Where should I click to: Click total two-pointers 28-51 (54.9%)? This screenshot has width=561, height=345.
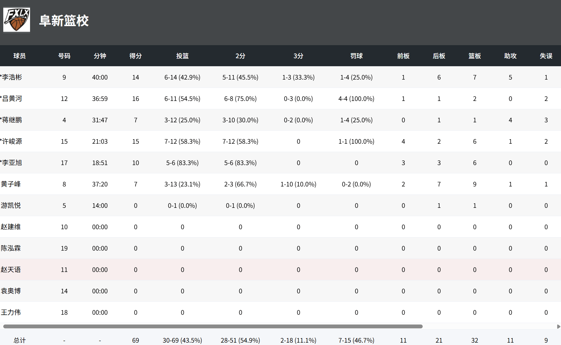(240, 341)
